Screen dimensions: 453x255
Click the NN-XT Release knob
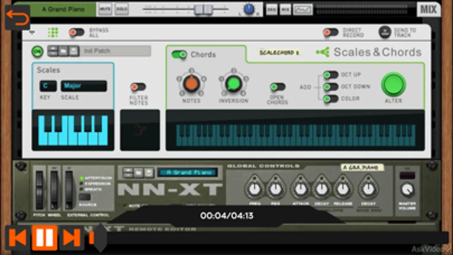coord(343,189)
